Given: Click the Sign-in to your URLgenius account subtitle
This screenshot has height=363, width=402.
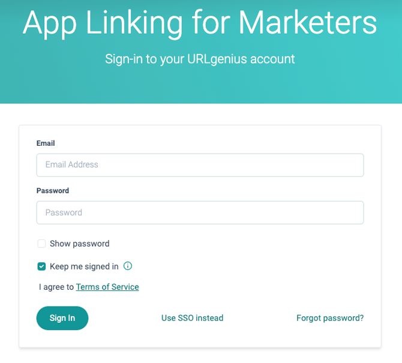Looking at the screenshot, I should [x=200, y=59].
